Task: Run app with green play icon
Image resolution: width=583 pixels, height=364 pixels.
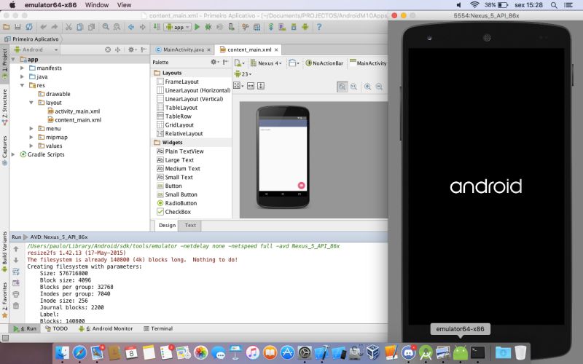Action: point(197,27)
